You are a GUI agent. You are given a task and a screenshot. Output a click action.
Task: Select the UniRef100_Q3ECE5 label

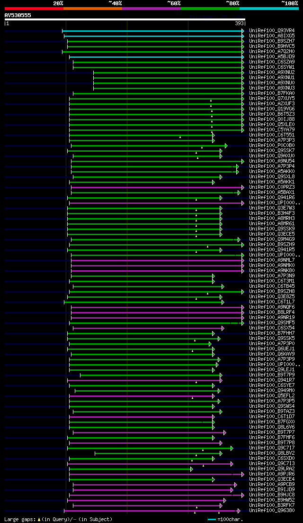click(272, 234)
